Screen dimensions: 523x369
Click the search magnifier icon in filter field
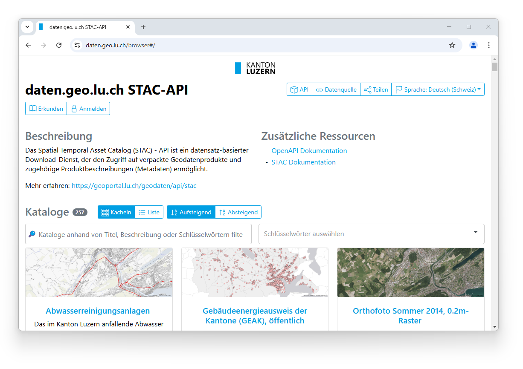[32, 234]
